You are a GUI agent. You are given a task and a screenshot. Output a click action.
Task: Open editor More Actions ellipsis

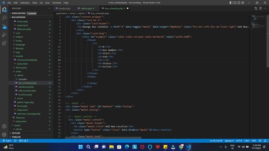click(265, 8)
